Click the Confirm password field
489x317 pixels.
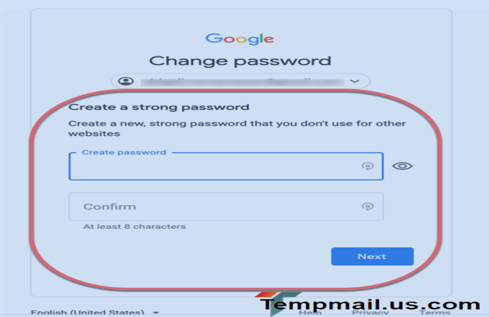[226, 206]
